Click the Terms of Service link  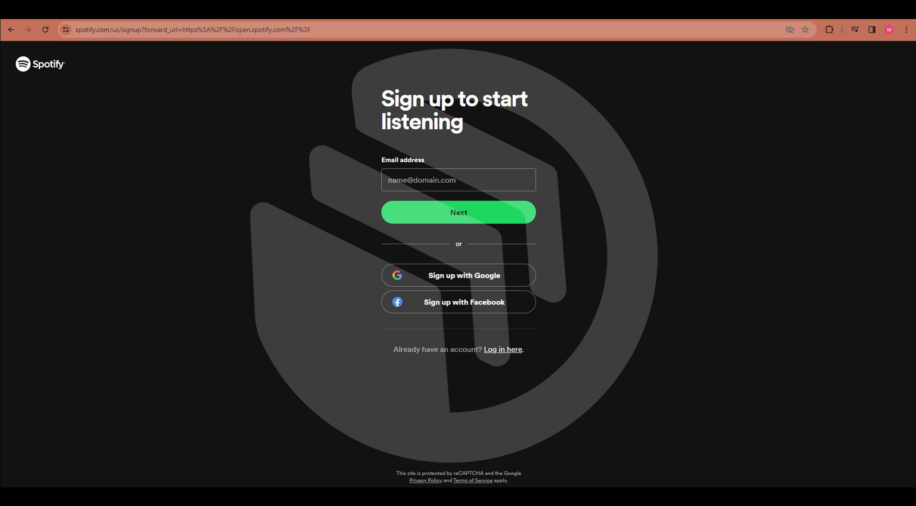[x=473, y=480]
